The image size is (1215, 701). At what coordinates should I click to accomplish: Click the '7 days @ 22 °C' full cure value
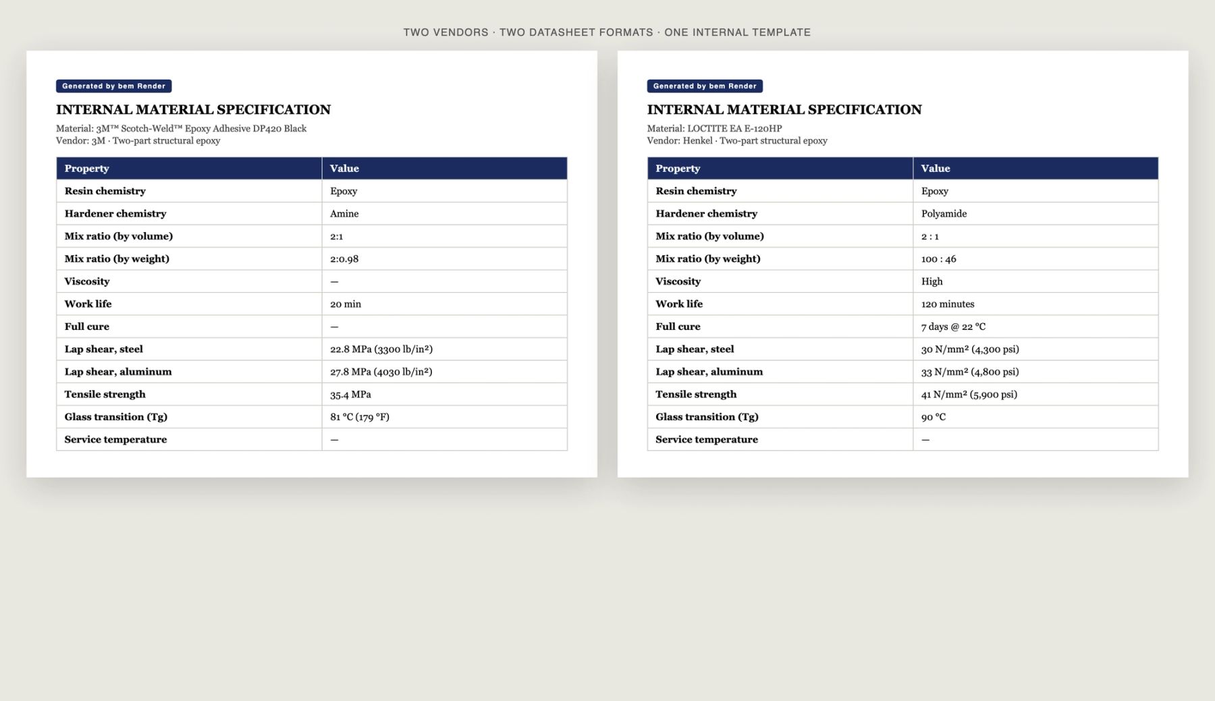tap(953, 327)
